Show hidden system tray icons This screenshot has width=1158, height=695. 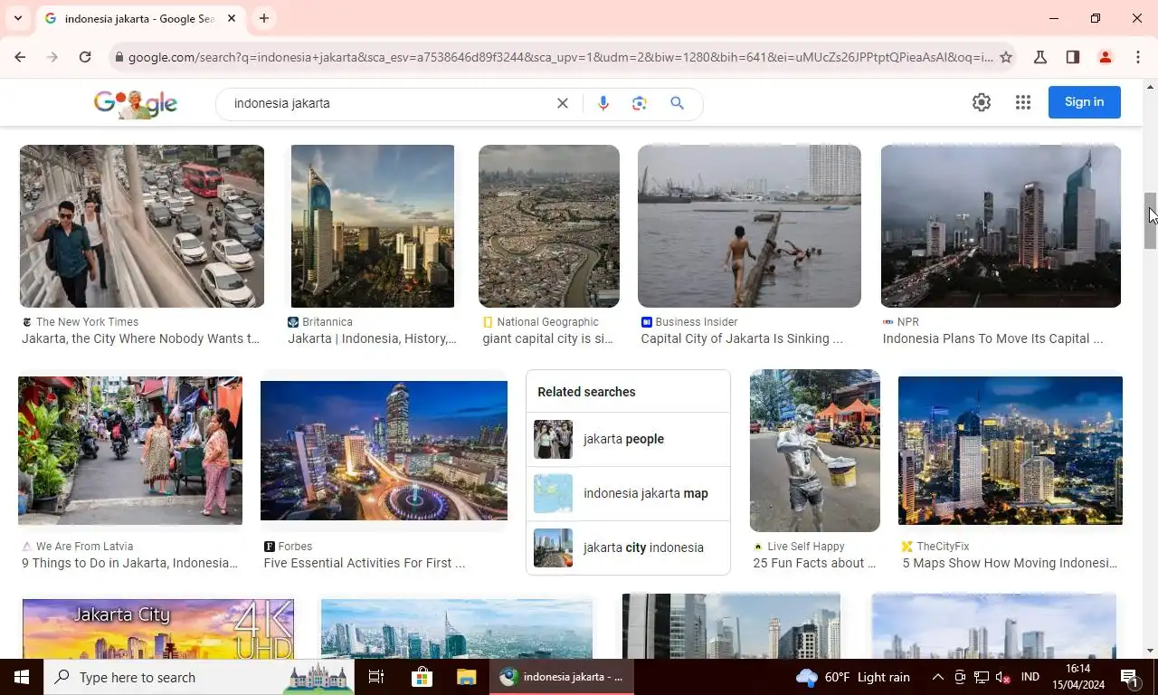click(938, 677)
